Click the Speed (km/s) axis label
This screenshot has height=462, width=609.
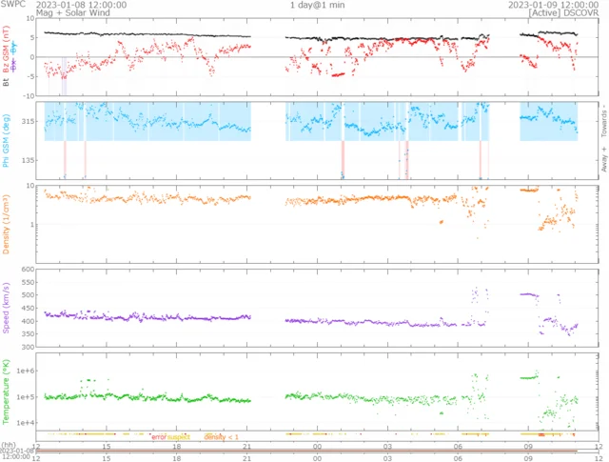[x=6, y=308]
